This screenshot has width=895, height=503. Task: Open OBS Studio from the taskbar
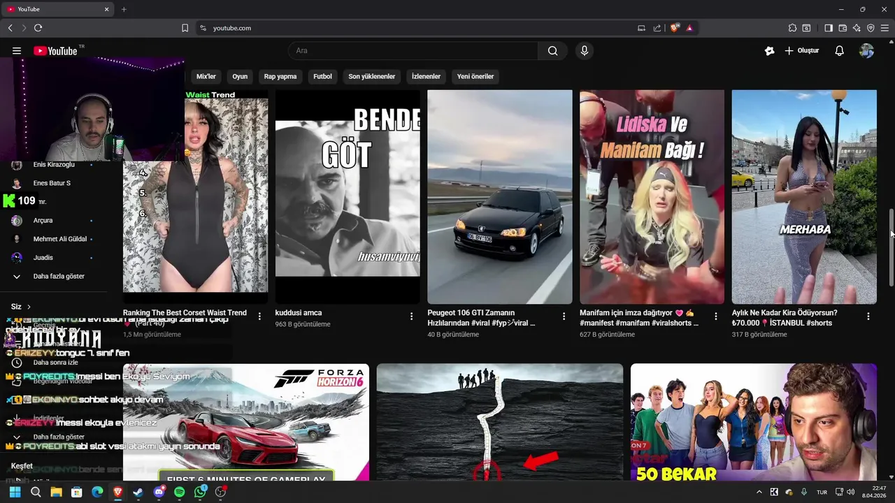tap(221, 492)
